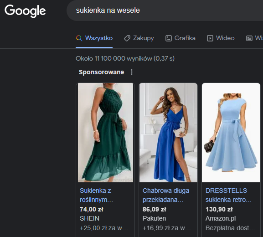
Task: Click the search box with 'sukienka na wesele'
Action: click(x=165, y=10)
